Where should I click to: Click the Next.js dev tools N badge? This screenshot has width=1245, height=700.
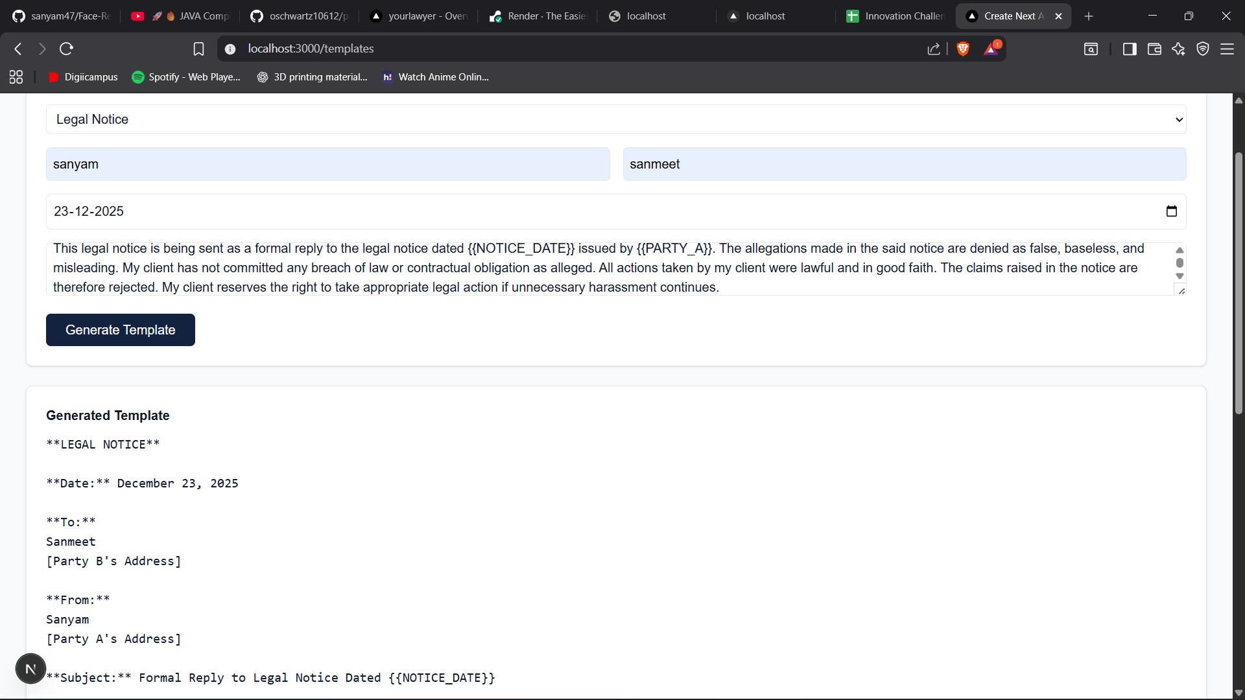[x=30, y=669]
